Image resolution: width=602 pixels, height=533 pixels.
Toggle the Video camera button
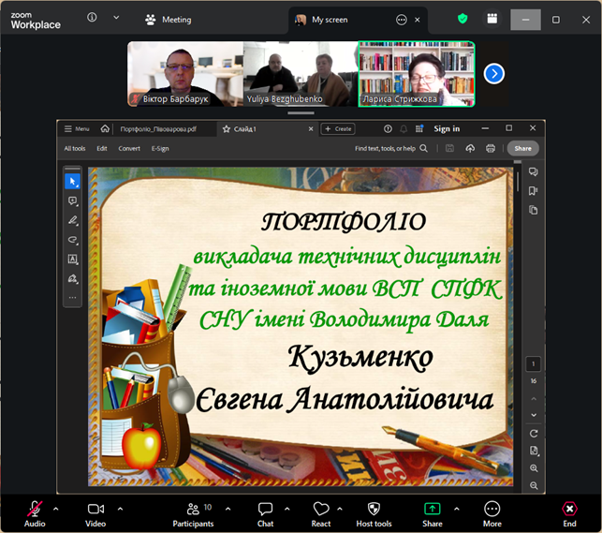95,514
